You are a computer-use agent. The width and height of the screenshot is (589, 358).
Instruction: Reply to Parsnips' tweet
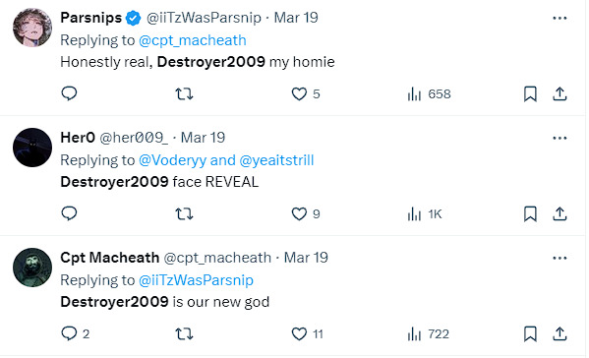click(x=69, y=93)
